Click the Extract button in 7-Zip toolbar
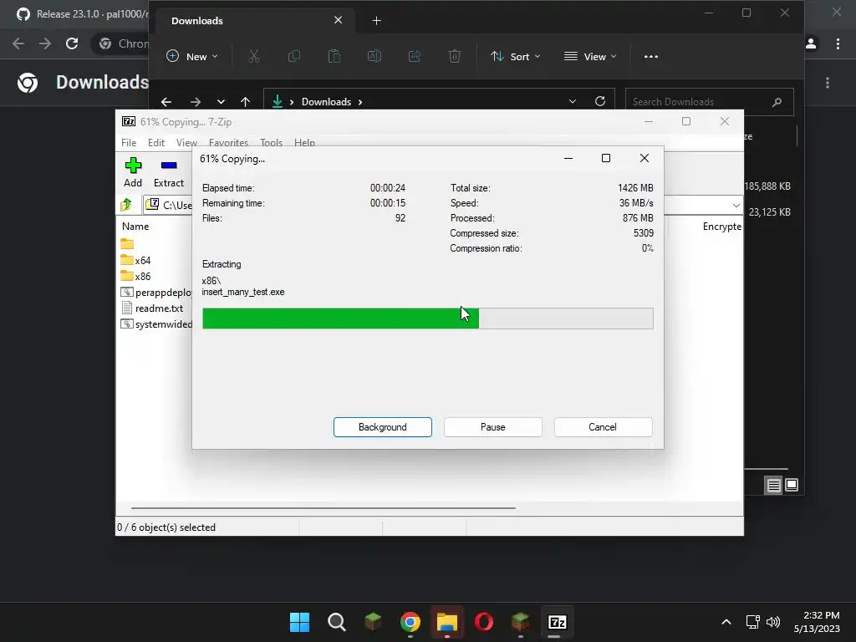Image resolution: width=856 pixels, height=642 pixels. tap(169, 172)
